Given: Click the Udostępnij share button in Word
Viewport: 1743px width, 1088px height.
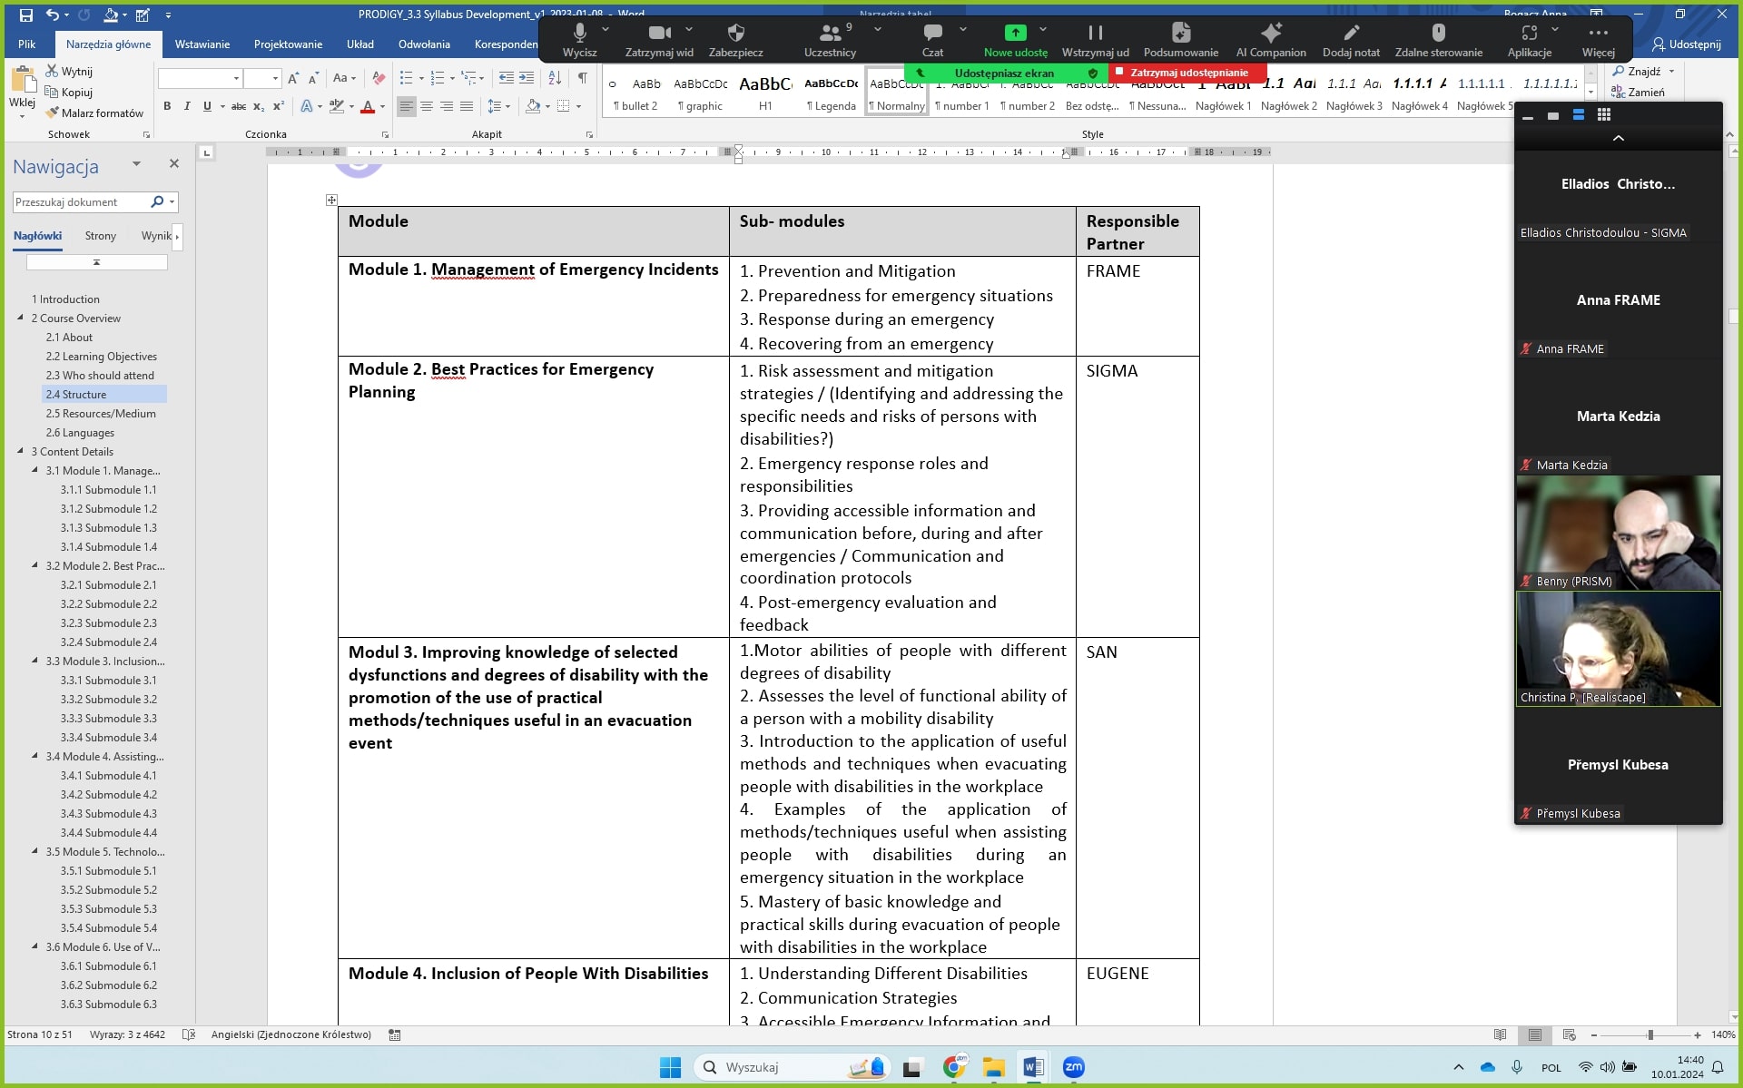Looking at the screenshot, I should [1686, 44].
